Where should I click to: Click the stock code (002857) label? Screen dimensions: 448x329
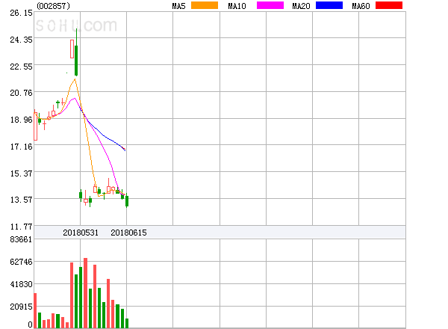(x=54, y=6)
